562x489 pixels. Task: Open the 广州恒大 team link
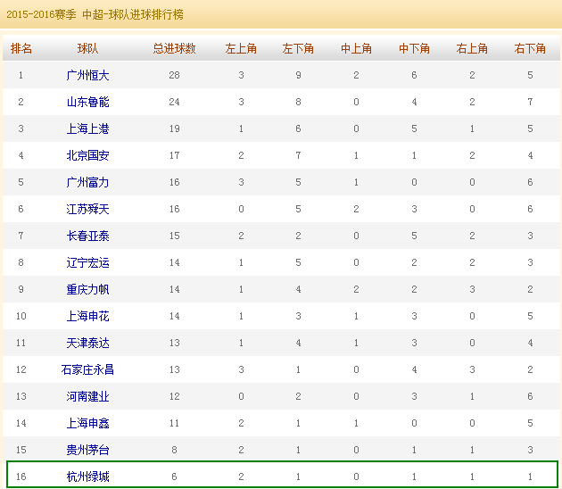(x=87, y=75)
